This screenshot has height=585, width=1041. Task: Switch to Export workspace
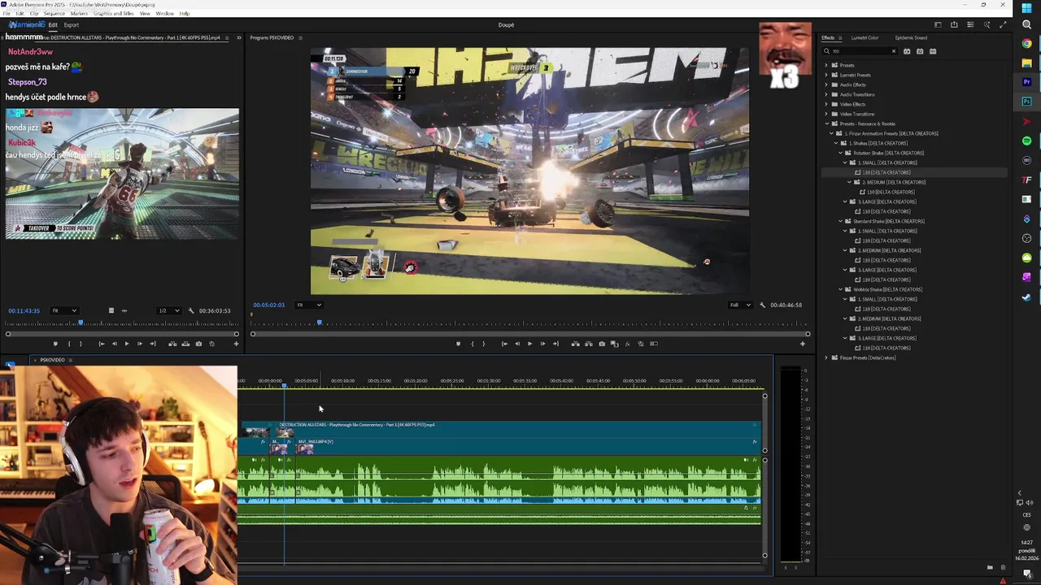point(72,25)
